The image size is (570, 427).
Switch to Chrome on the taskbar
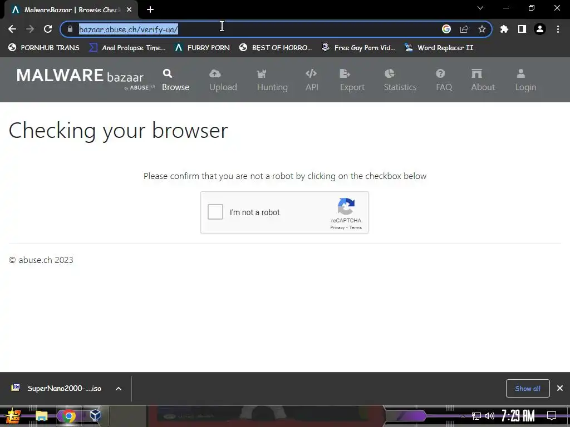point(68,416)
